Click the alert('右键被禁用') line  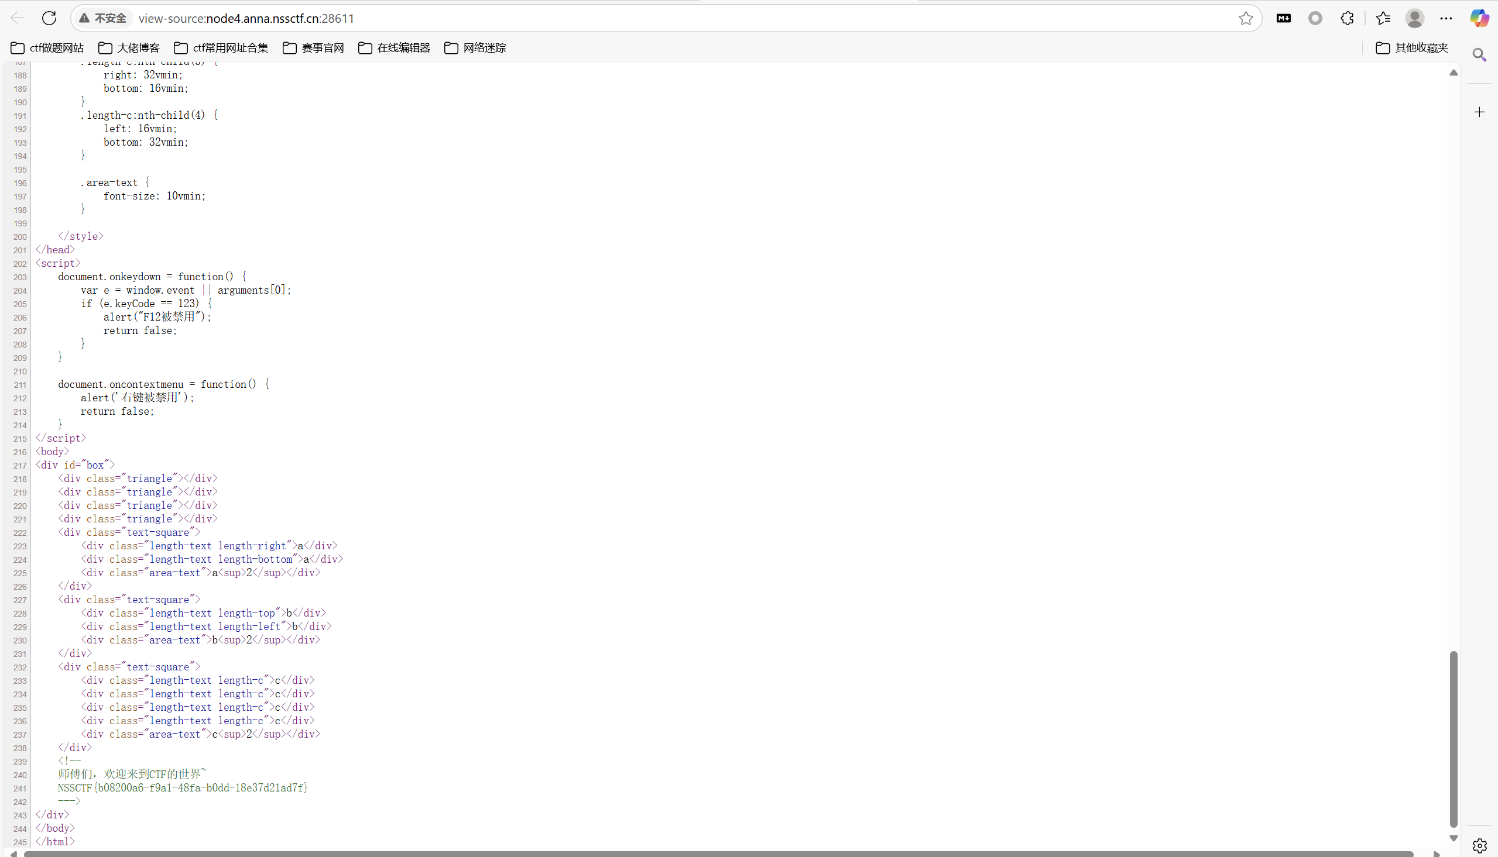[137, 397]
